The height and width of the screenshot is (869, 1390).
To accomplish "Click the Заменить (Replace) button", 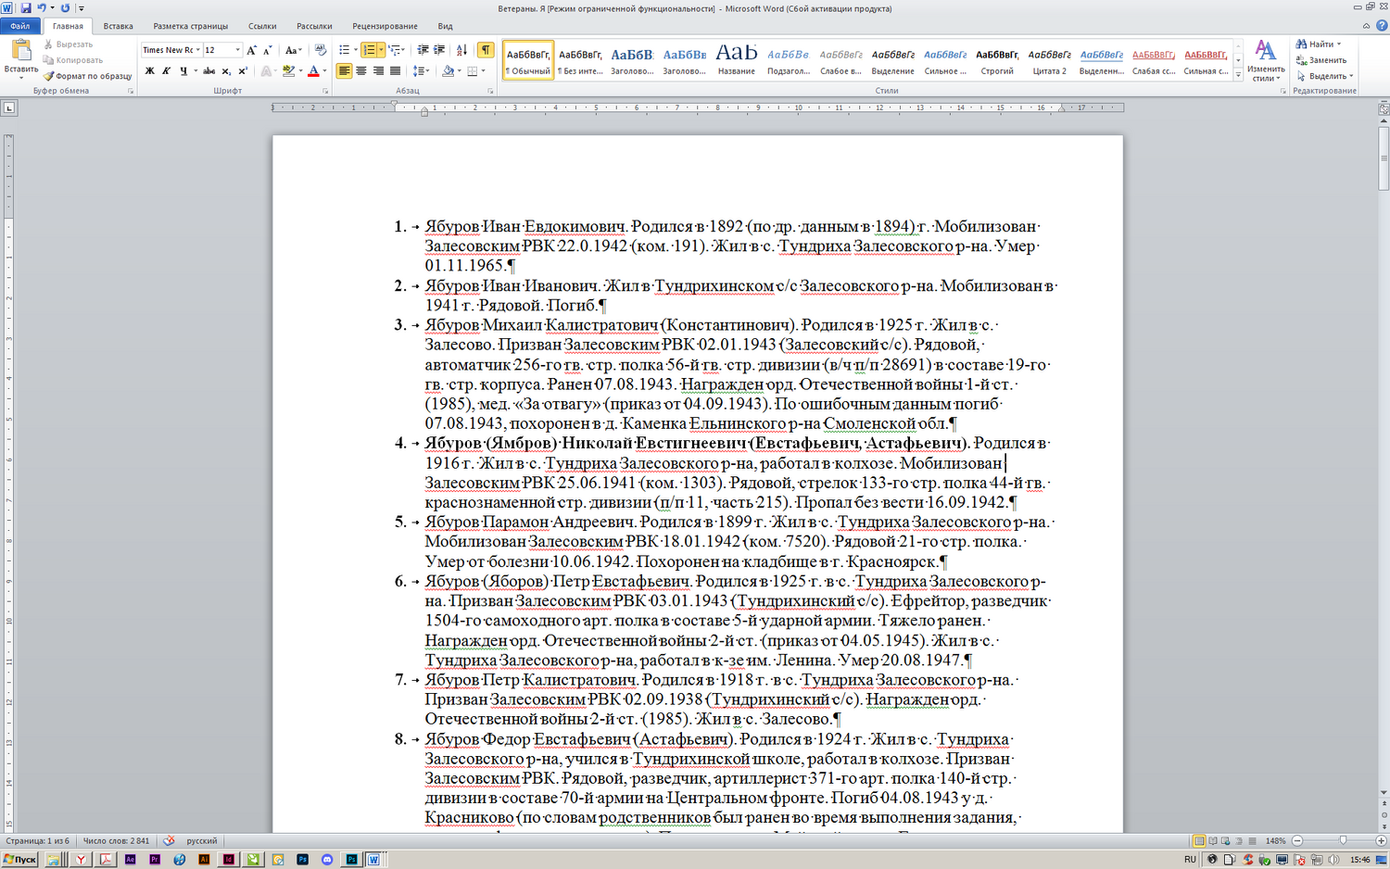I will 1321,60.
